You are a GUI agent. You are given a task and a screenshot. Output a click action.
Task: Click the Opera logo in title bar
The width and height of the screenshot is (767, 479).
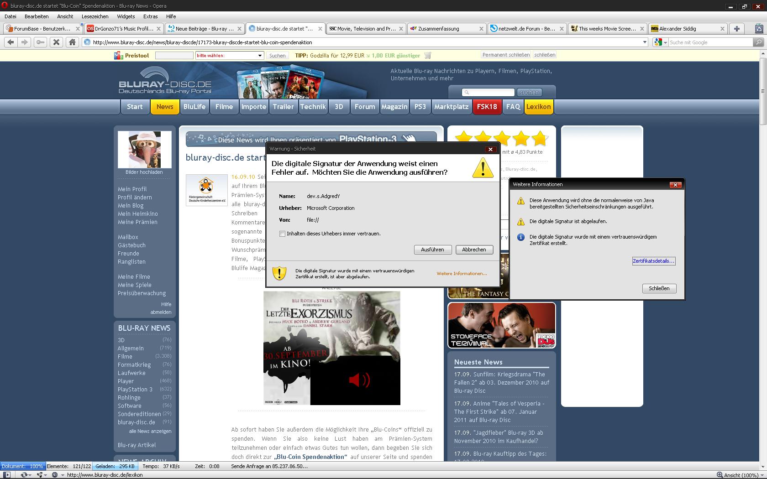click(5, 5)
